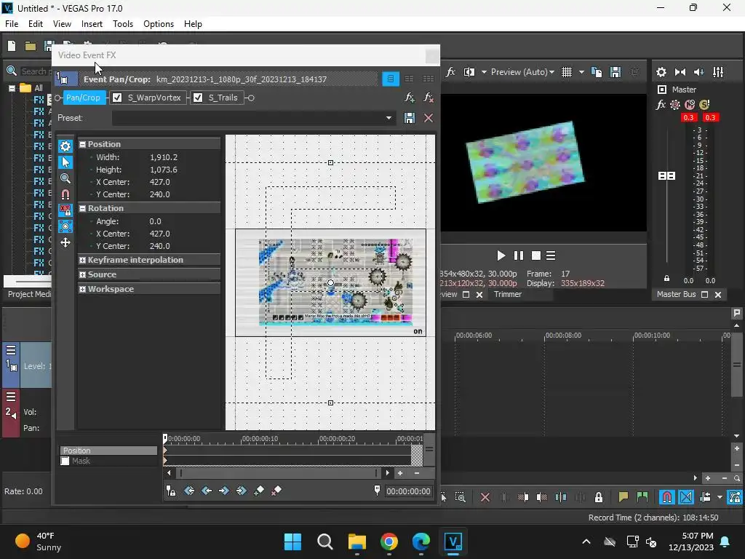Jump to first keyframe
The width and height of the screenshot is (745, 559).
pyautogui.click(x=189, y=491)
